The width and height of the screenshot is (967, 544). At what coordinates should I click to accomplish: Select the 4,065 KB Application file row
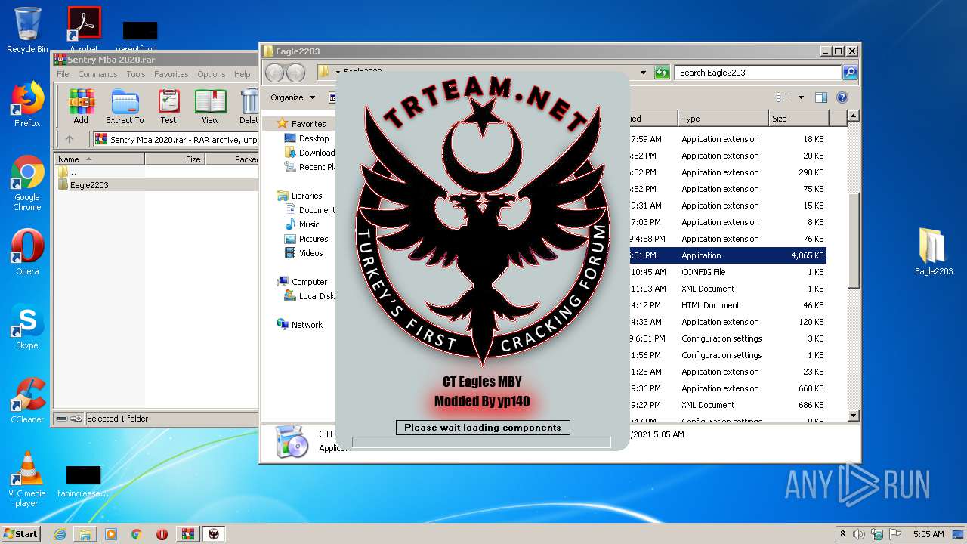pos(728,255)
